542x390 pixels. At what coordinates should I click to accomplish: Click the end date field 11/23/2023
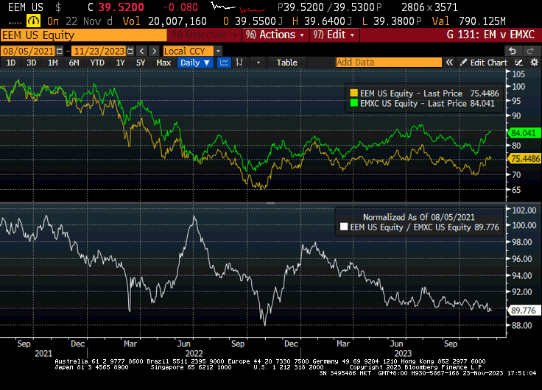pos(99,51)
